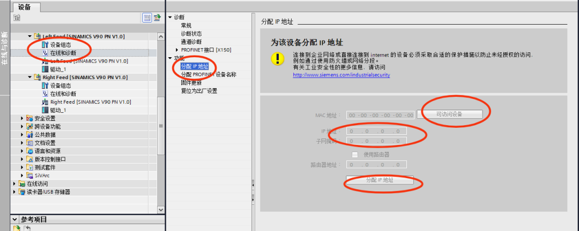Click the project tree vertical scrollbar thumb

[x=161, y=126]
